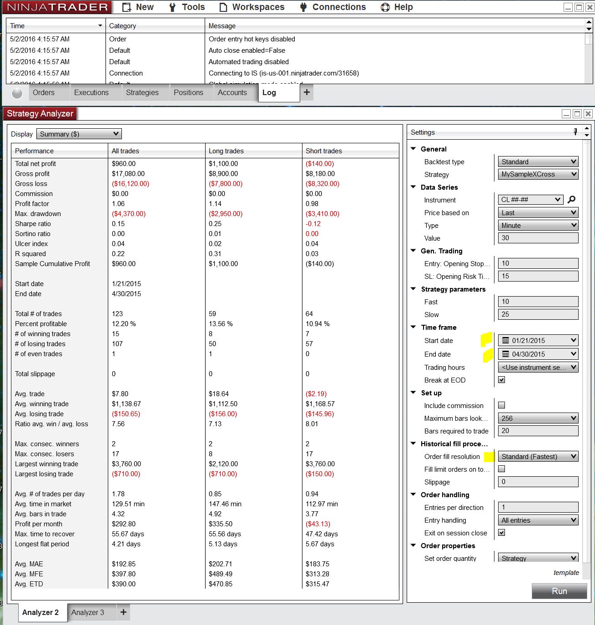595x625 pixels.
Task: Open the Set order quantity dropdown
Action: (538, 558)
